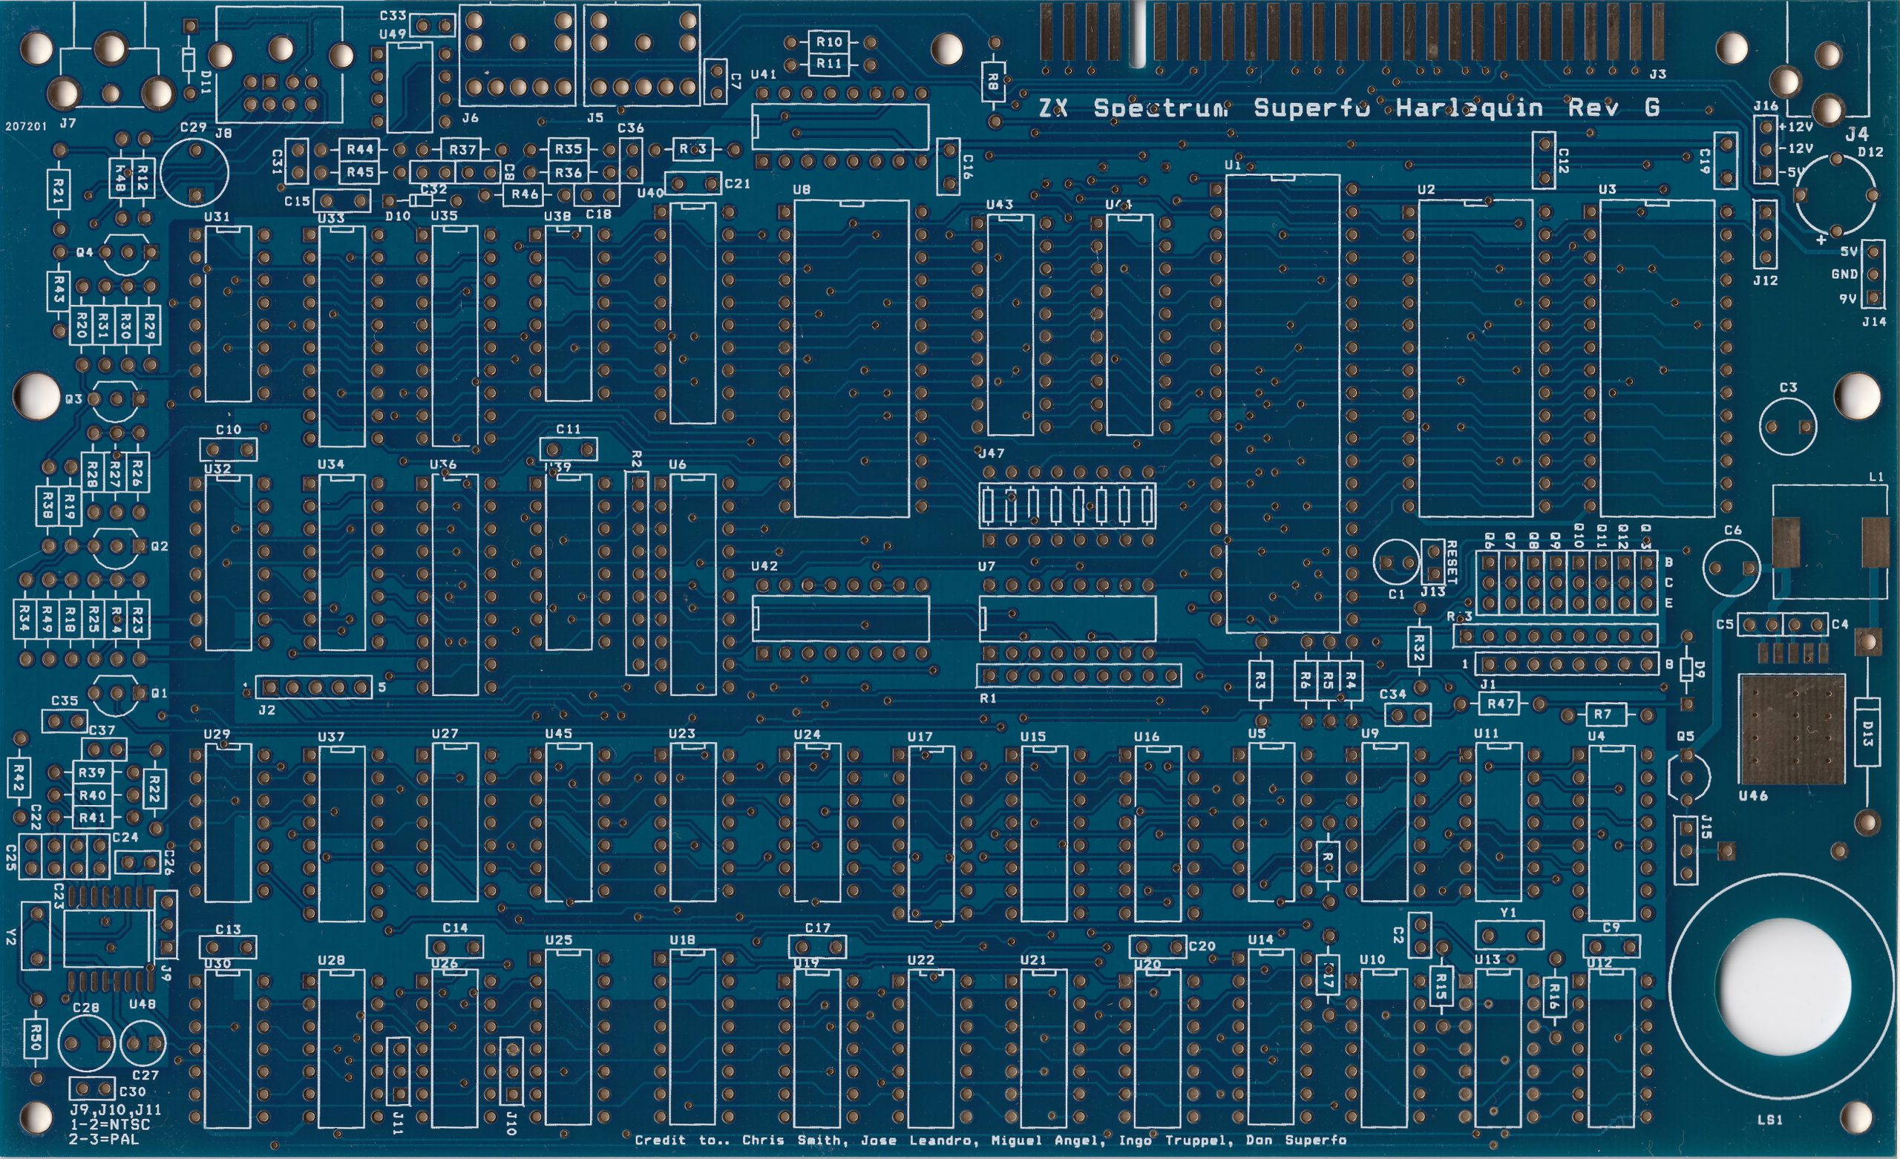Viewport: 1900px width, 1159px height.
Task: Click the C28 capacitor label
Action: pyautogui.click(x=85, y=1008)
